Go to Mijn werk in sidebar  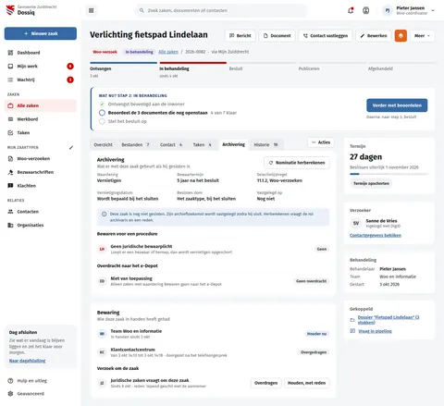[41, 67]
